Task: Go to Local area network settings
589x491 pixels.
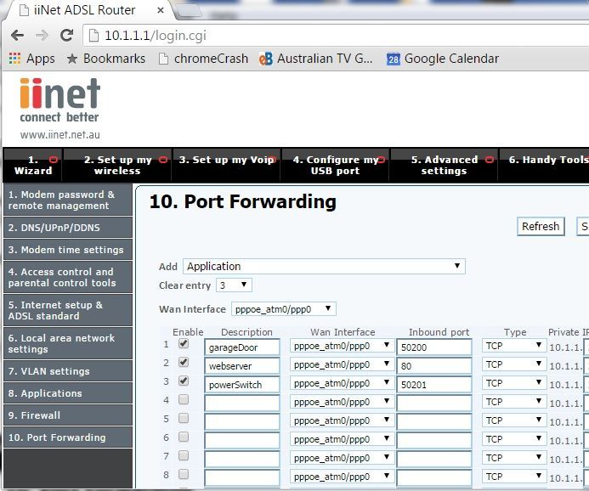Action: pos(68,343)
